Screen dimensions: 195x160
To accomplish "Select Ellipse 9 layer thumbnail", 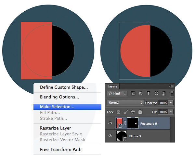I will [122, 136].
